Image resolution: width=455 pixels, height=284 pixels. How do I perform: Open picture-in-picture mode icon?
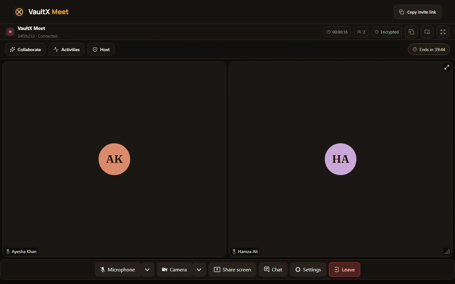coord(427,32)
